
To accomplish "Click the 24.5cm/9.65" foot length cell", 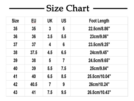I will coord(99,60).
